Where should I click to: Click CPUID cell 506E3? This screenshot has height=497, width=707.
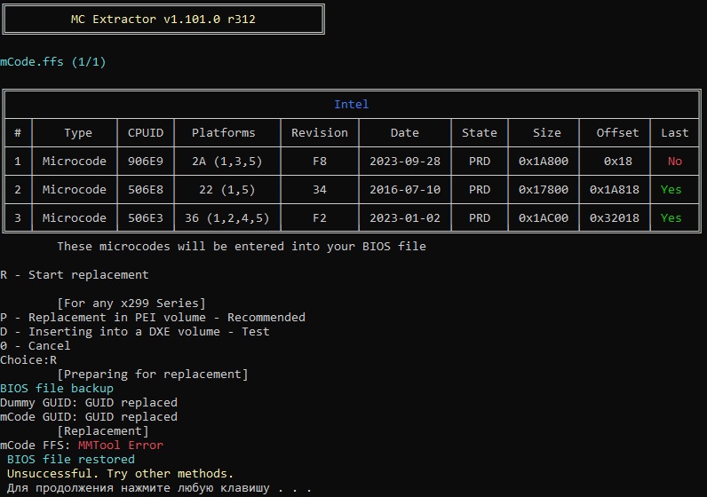click(x=145, y=218)
